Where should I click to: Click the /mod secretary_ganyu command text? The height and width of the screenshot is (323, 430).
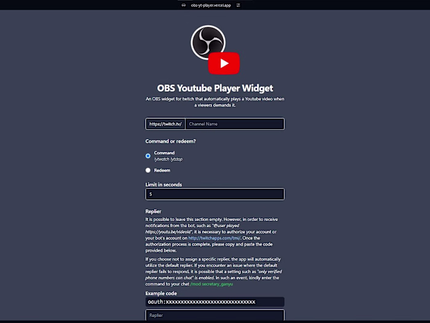tap(211, 284)
